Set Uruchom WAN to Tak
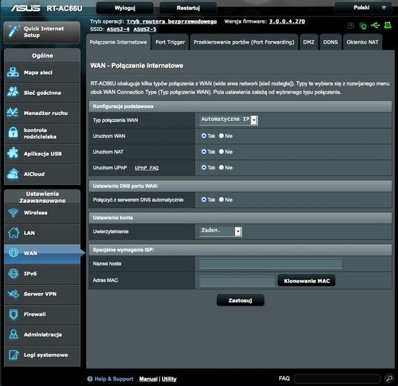The height and width of the screenshot is (386, 398). pos(203,136)
